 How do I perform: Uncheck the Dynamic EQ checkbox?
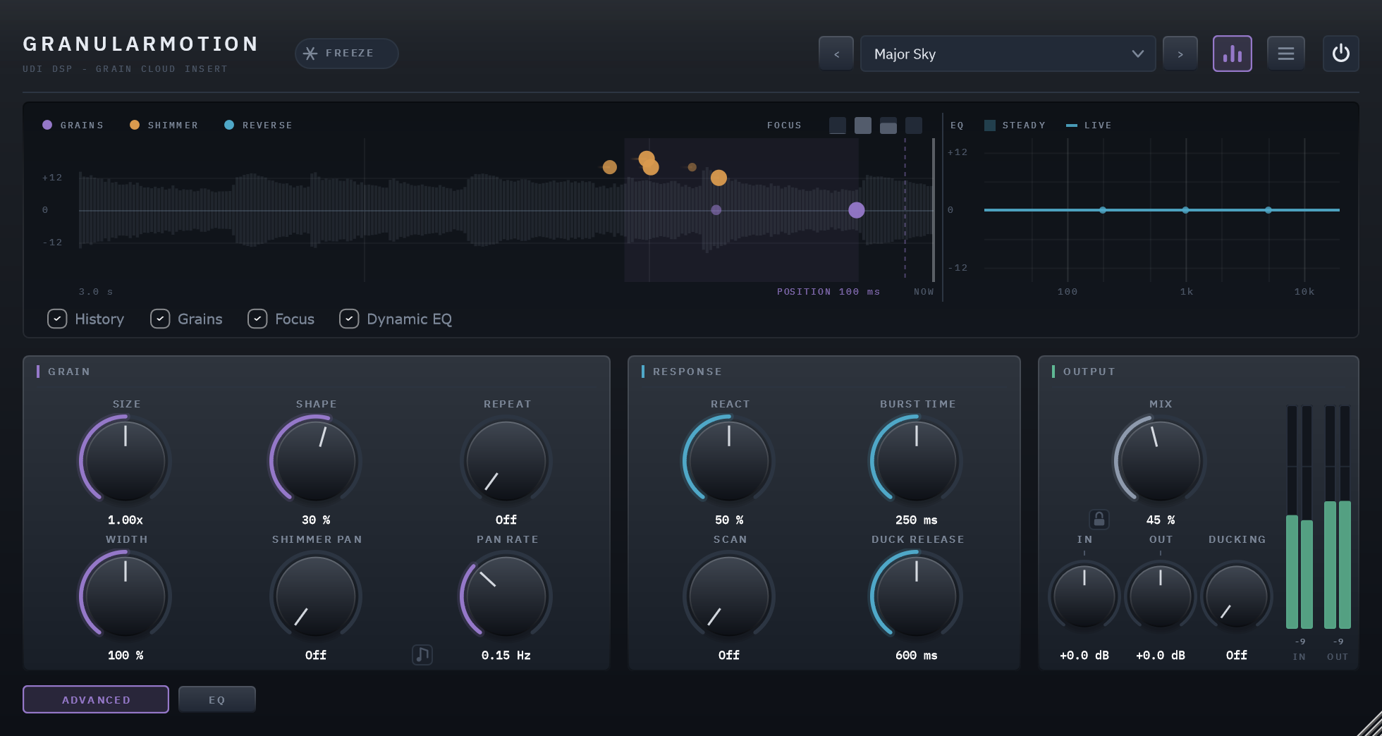(x=349, y=319)
